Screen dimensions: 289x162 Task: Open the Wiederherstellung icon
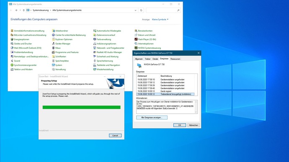95,69
